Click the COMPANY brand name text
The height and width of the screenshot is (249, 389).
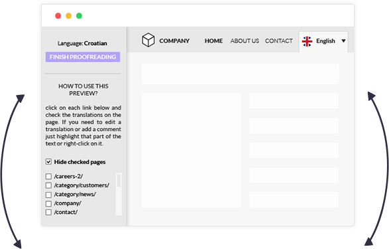(x=174, y=41)
